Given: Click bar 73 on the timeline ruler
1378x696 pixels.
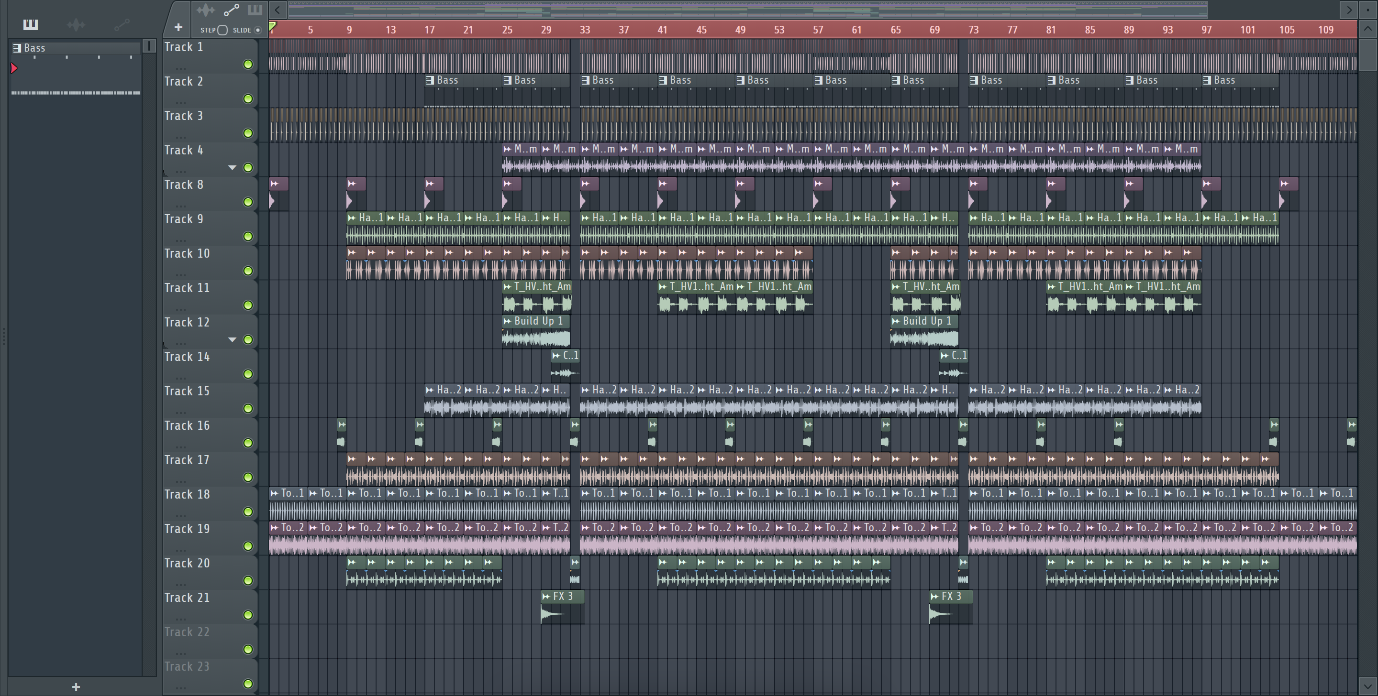Looking at the screenshot, I should [x=973, y=30].
